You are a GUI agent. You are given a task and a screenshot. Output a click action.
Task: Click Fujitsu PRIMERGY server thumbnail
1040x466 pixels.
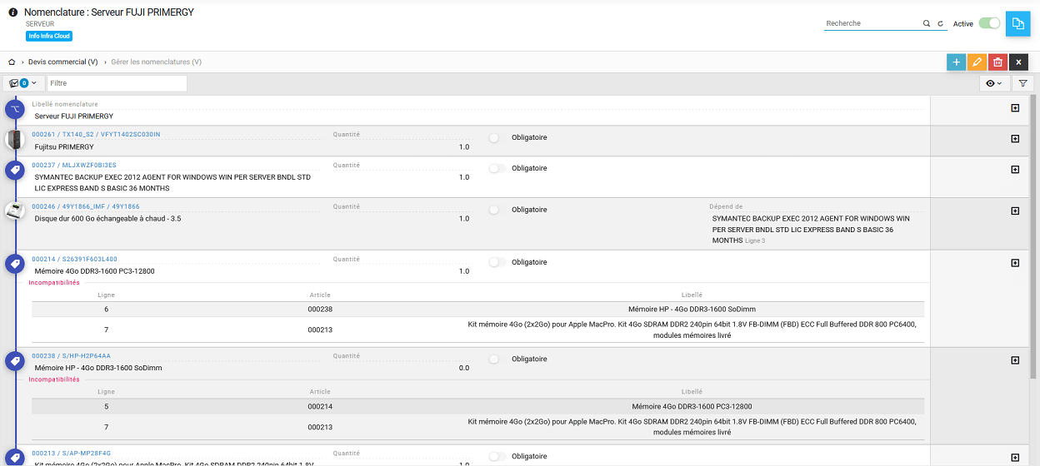(15, 140)
